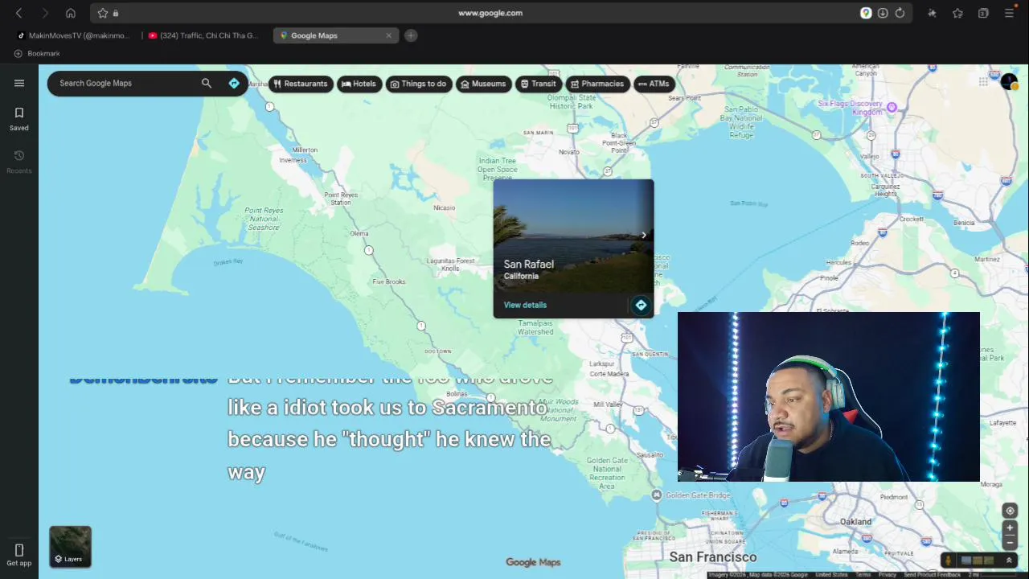Click the Five Brooks map label

pos(389,281)
